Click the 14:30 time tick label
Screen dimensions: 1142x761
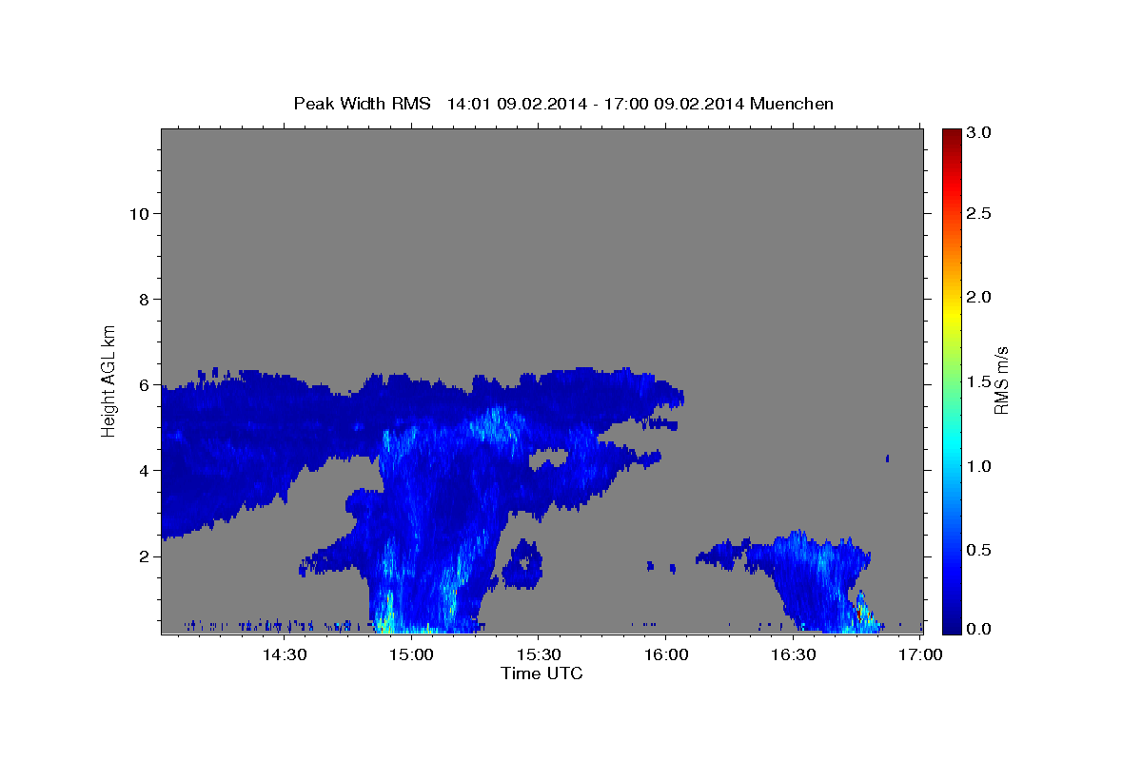click(x=283, y=654)
